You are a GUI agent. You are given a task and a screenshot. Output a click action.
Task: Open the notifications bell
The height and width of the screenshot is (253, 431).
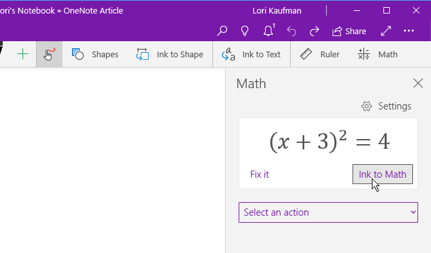(x=269, y=30)
